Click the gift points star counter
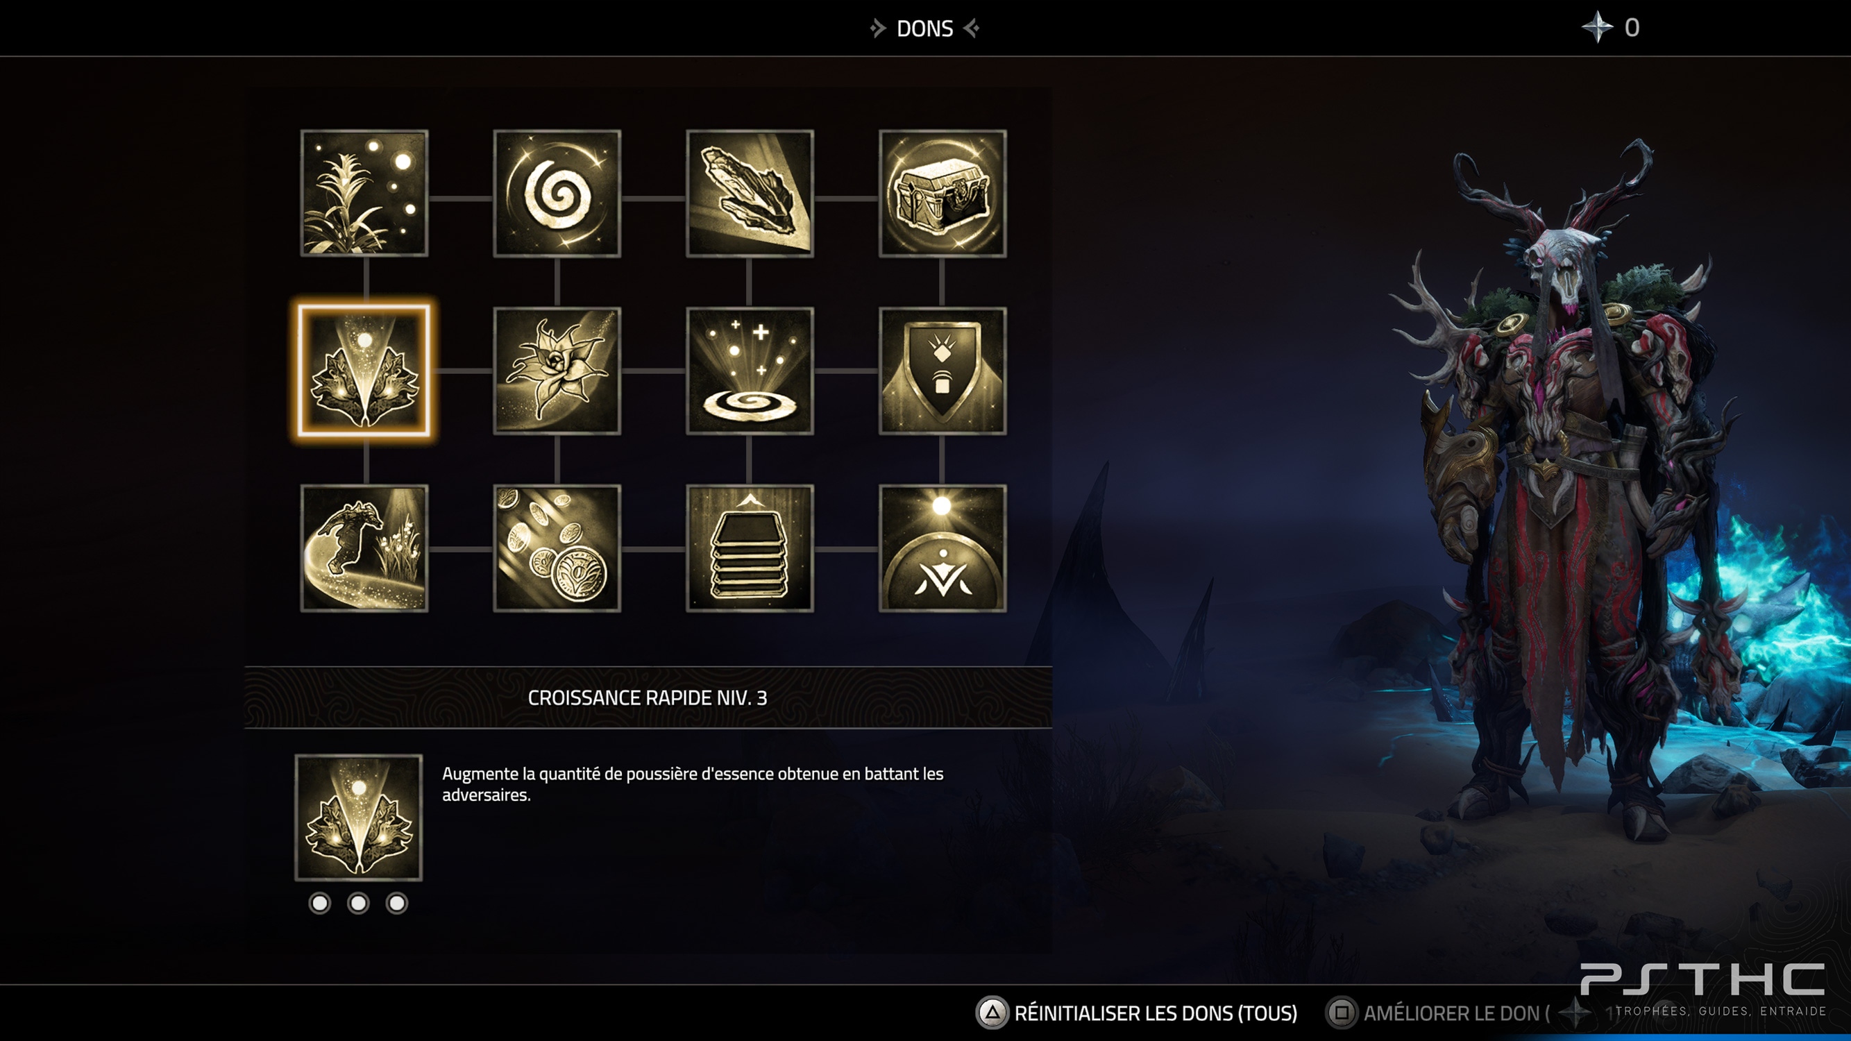Viewport: 1851px width, 1041px height. [x=1611, y=27]
